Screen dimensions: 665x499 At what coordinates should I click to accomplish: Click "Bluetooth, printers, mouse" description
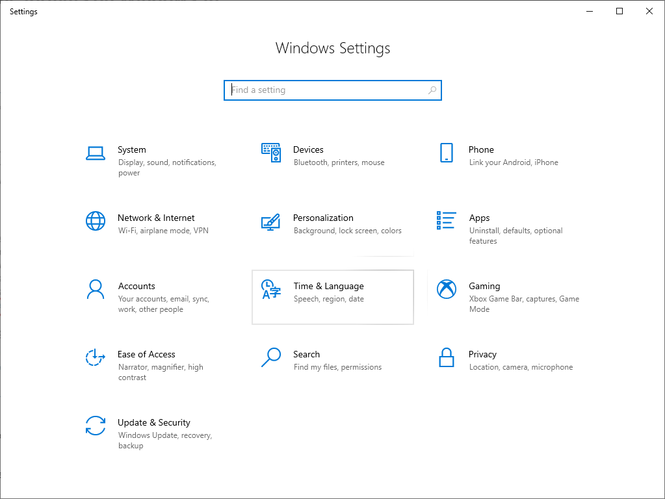coord(339,162)
